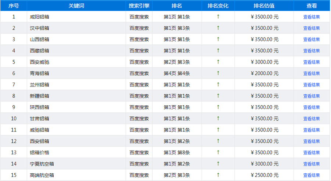Click the 搜索引擎 column header
This screenshot has width=331, height=181.
(139, 6)
